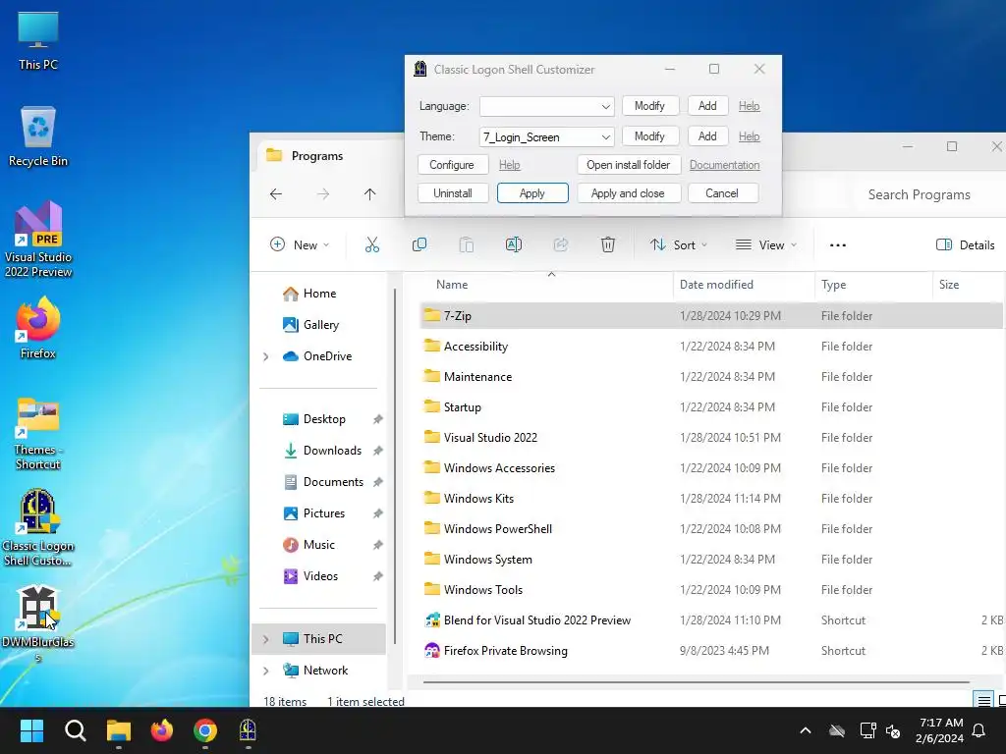This screenshot has width=1006, height=754.
Task: Click the Share icon in Explorer toolbar
Action: (x=561, y=244)
